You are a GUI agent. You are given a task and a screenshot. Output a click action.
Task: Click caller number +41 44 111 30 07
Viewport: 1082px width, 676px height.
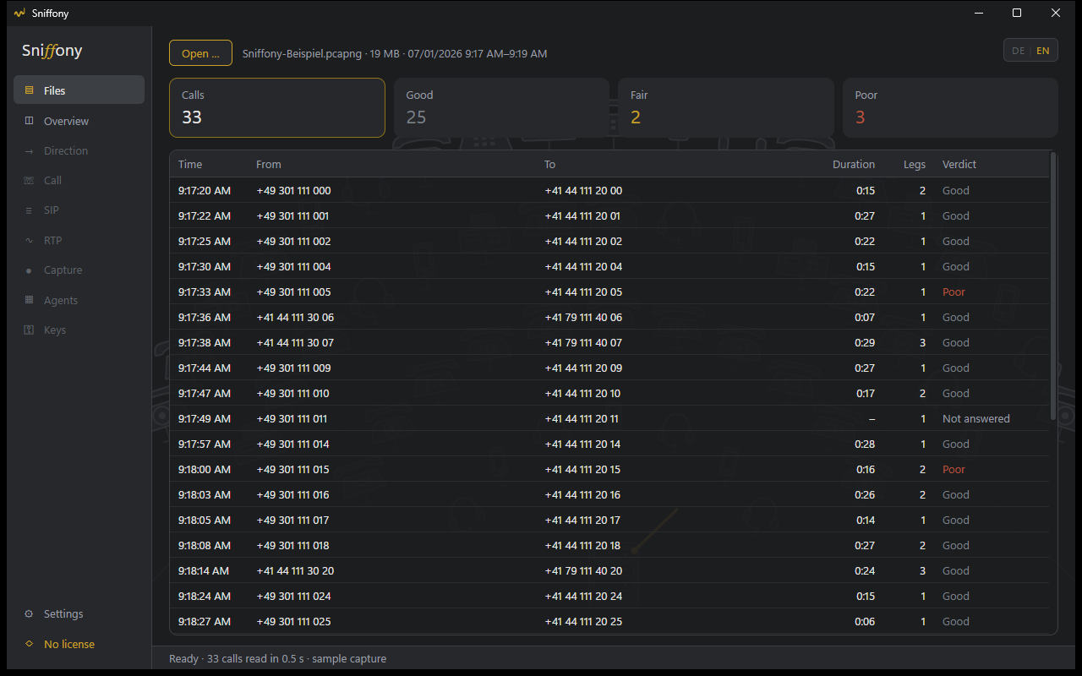click(x=295, y=342)
